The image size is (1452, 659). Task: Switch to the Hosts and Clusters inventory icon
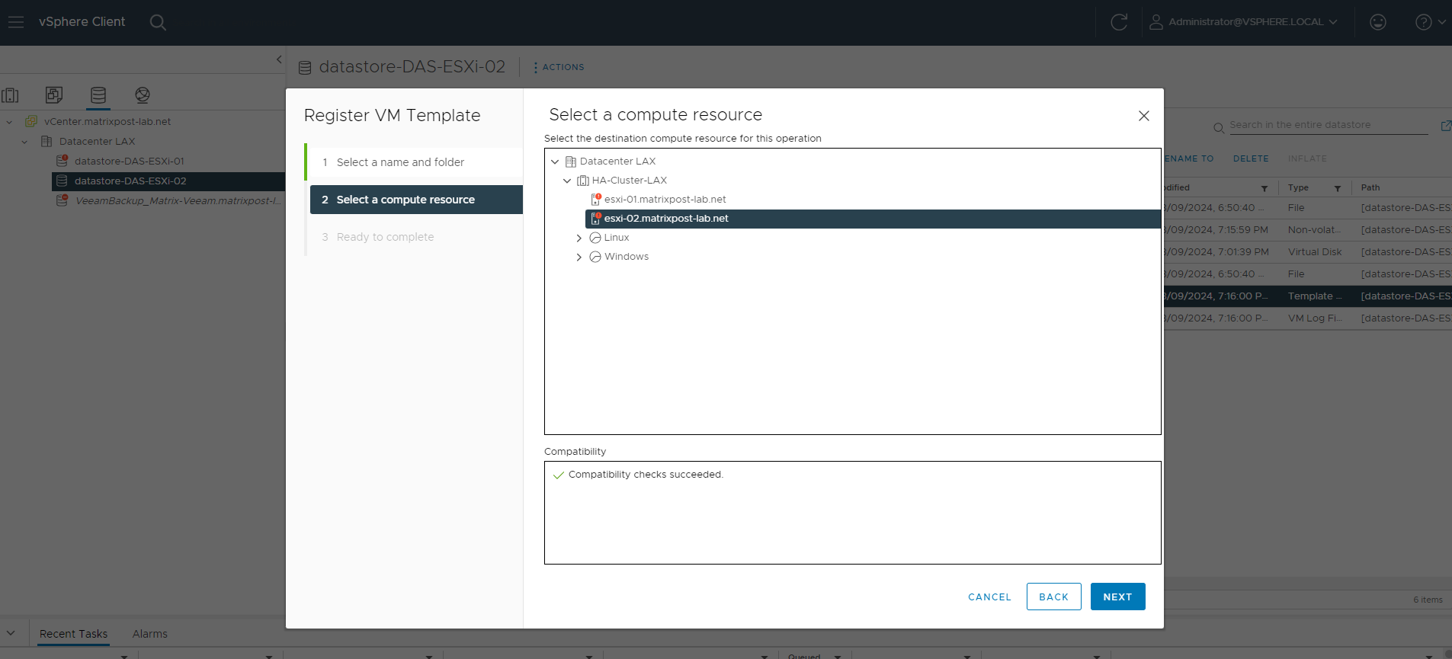click(11, 95)
